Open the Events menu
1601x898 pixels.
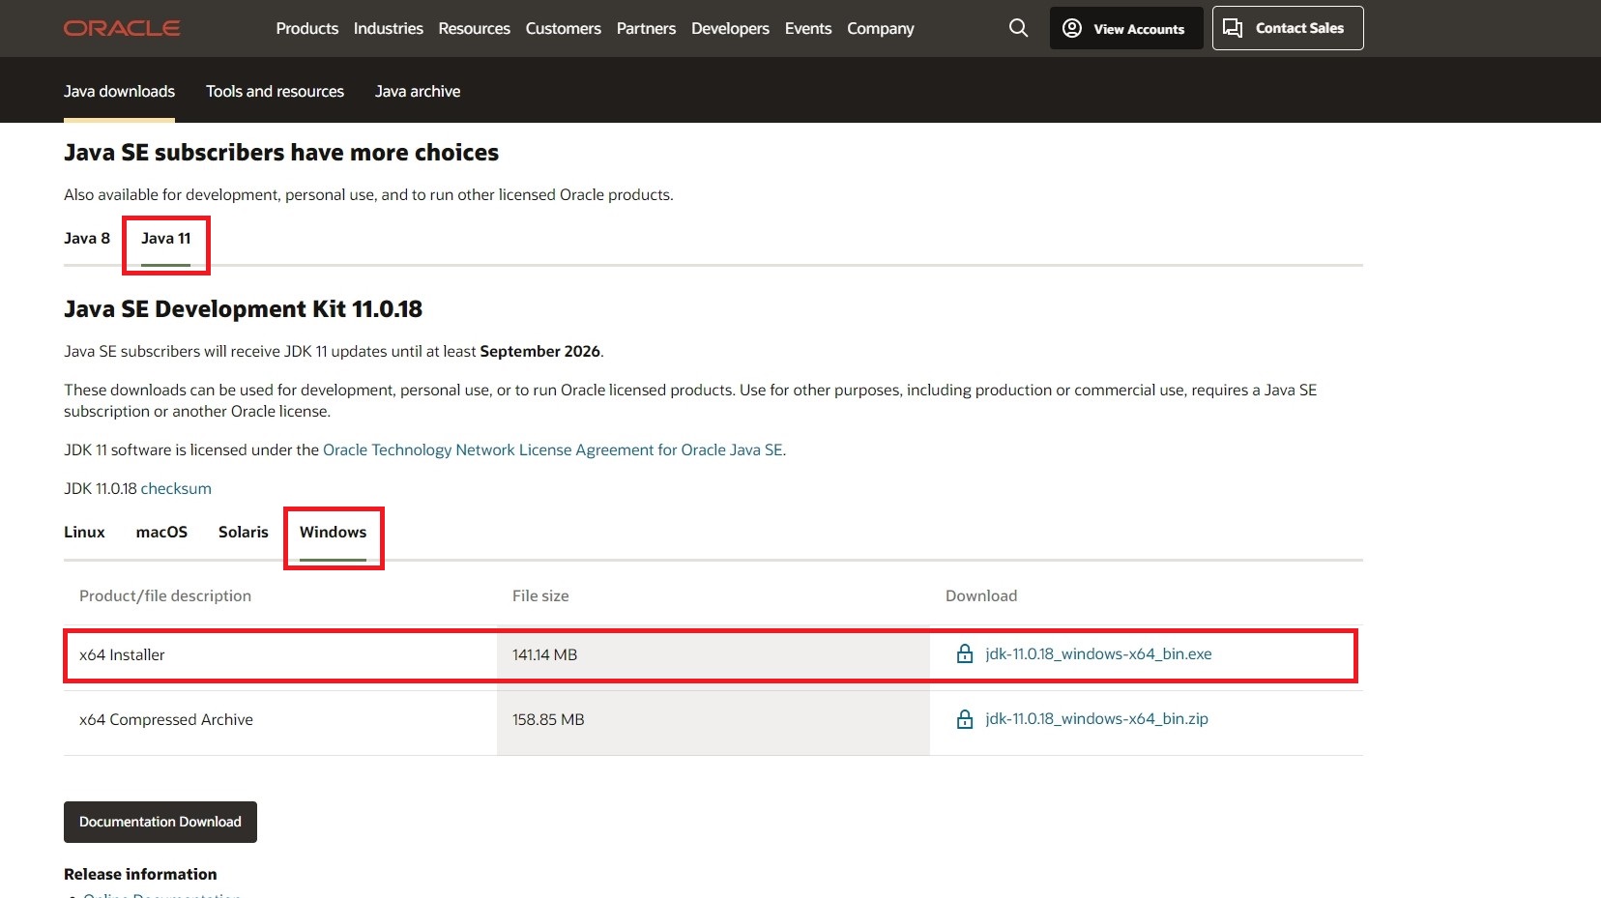pos(808,28)
